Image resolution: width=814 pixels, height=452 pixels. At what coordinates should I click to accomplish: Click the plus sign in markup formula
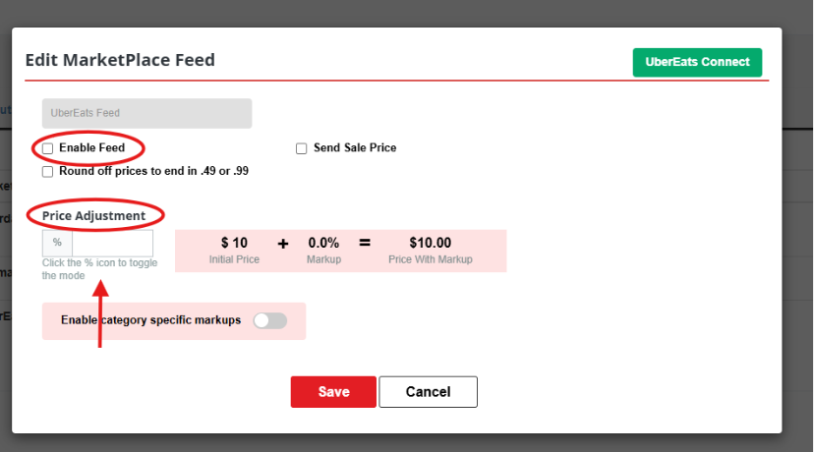(x=283, y=244)
